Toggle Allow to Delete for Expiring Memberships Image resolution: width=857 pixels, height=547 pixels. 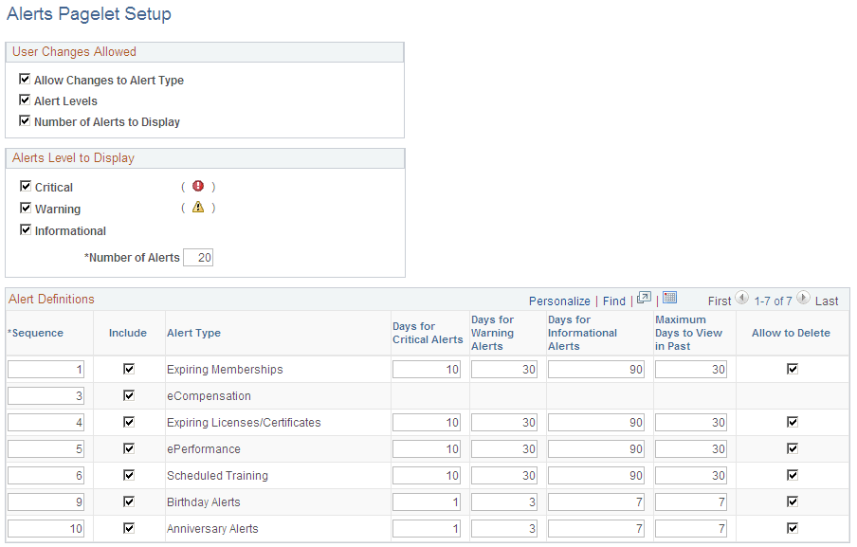point(793,369)
